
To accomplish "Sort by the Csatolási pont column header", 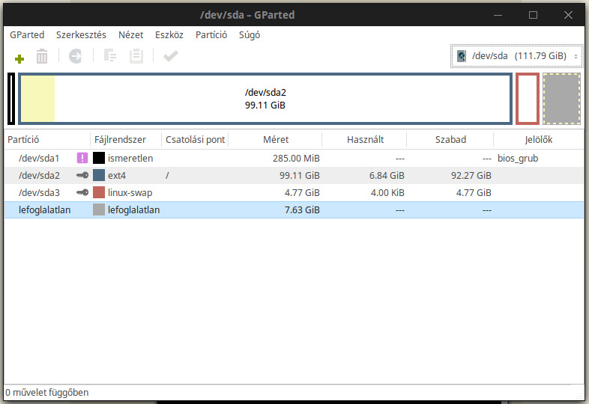I will [x=195, y=140].
